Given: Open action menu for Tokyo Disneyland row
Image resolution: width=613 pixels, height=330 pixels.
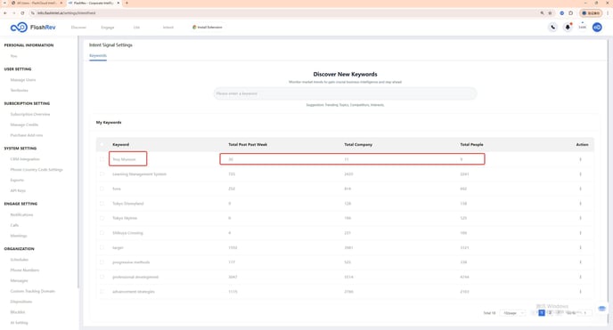Looking at the screenshot, I should point(580,203).
